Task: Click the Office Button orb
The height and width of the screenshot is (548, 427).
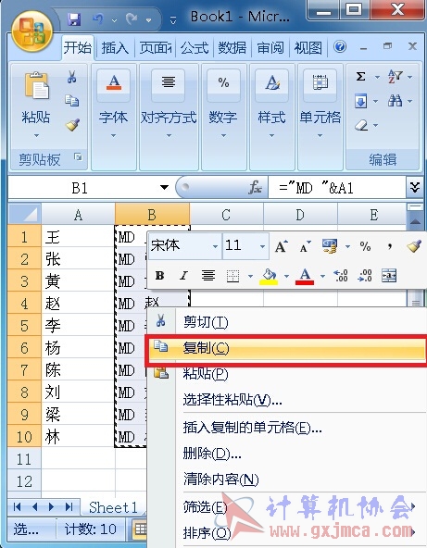Action: point(32,31)
